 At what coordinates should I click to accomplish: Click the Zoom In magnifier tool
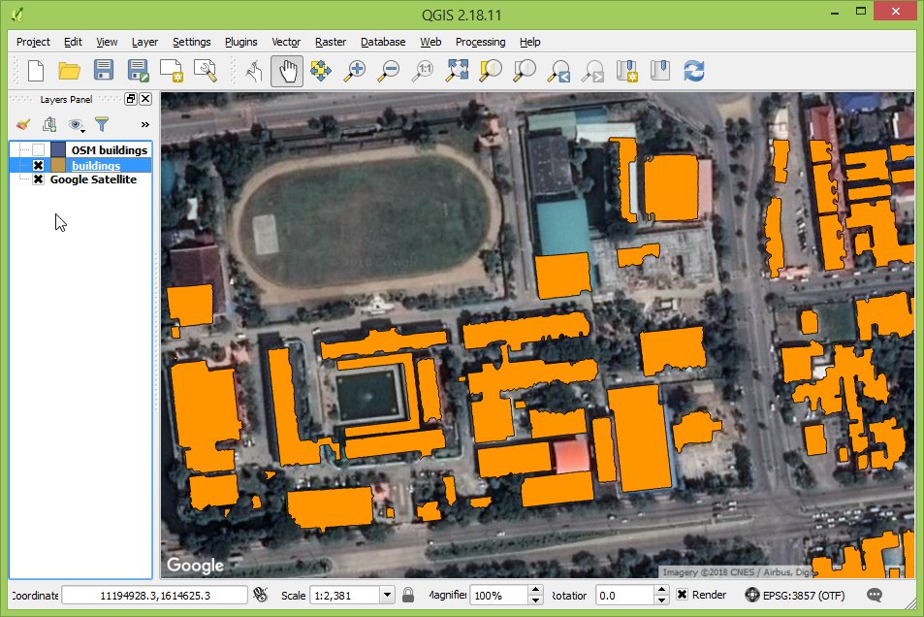[355, 70]
